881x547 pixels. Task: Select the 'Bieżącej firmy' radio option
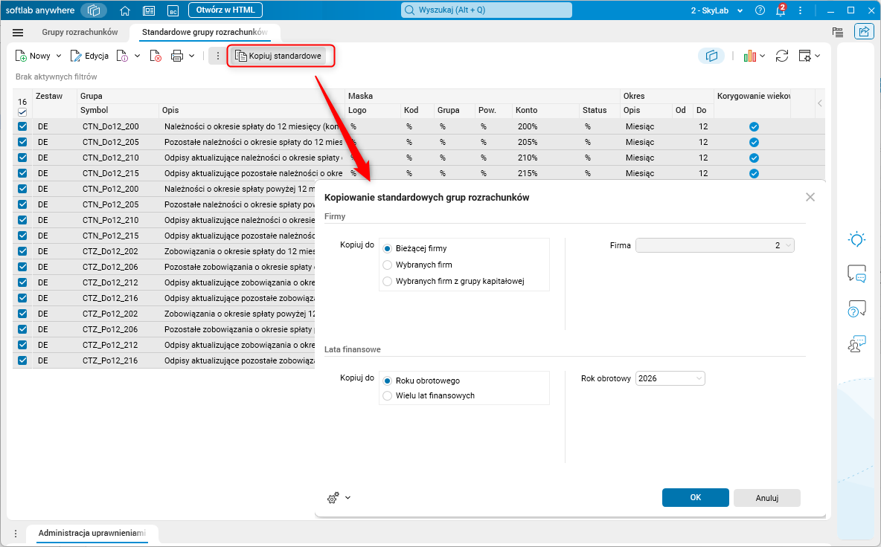387,248
